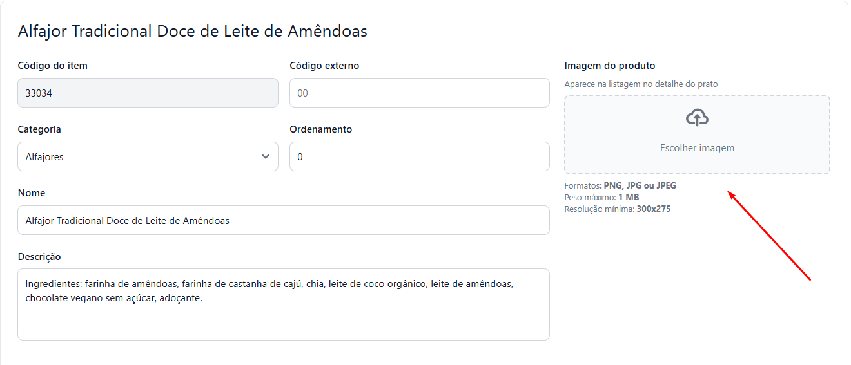851x365 pixels.
Task: Click the Resolução mínima 300x275 text
Action: pyautogui.click(x=617, y=209)
